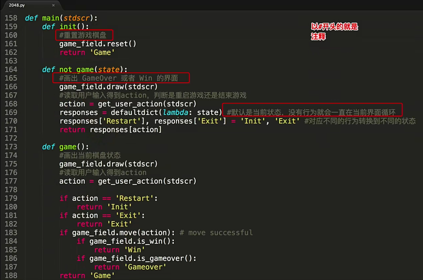This screenshot has width=423, height=280.
Task: Click "return 'Init'" on line 180
Action: 104,207
